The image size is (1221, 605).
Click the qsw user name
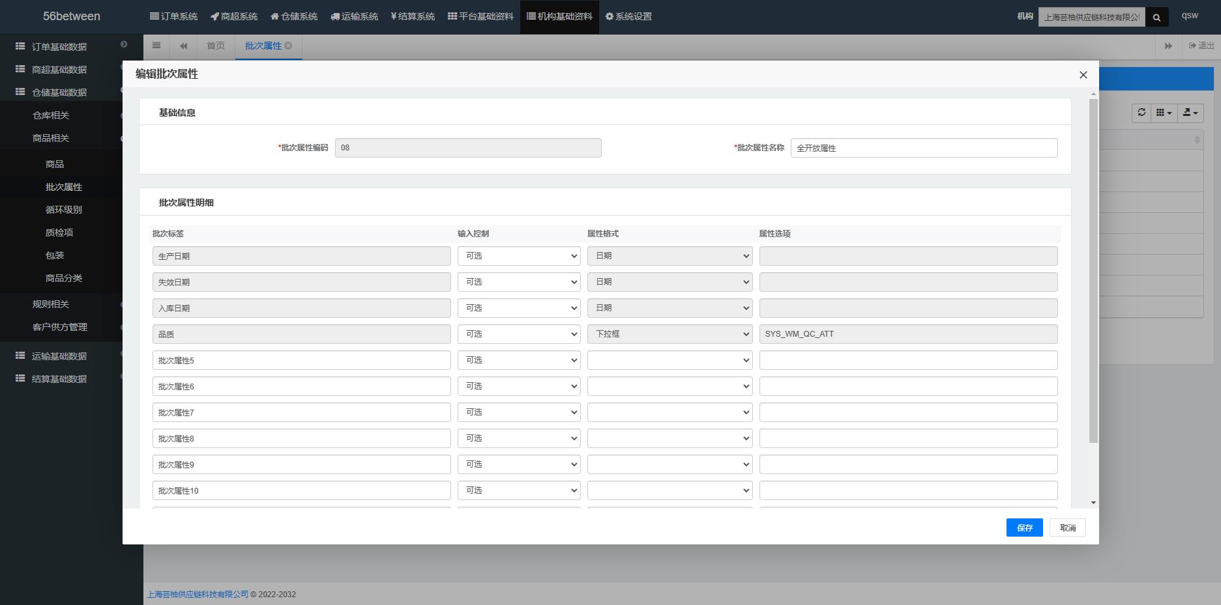1190,16
